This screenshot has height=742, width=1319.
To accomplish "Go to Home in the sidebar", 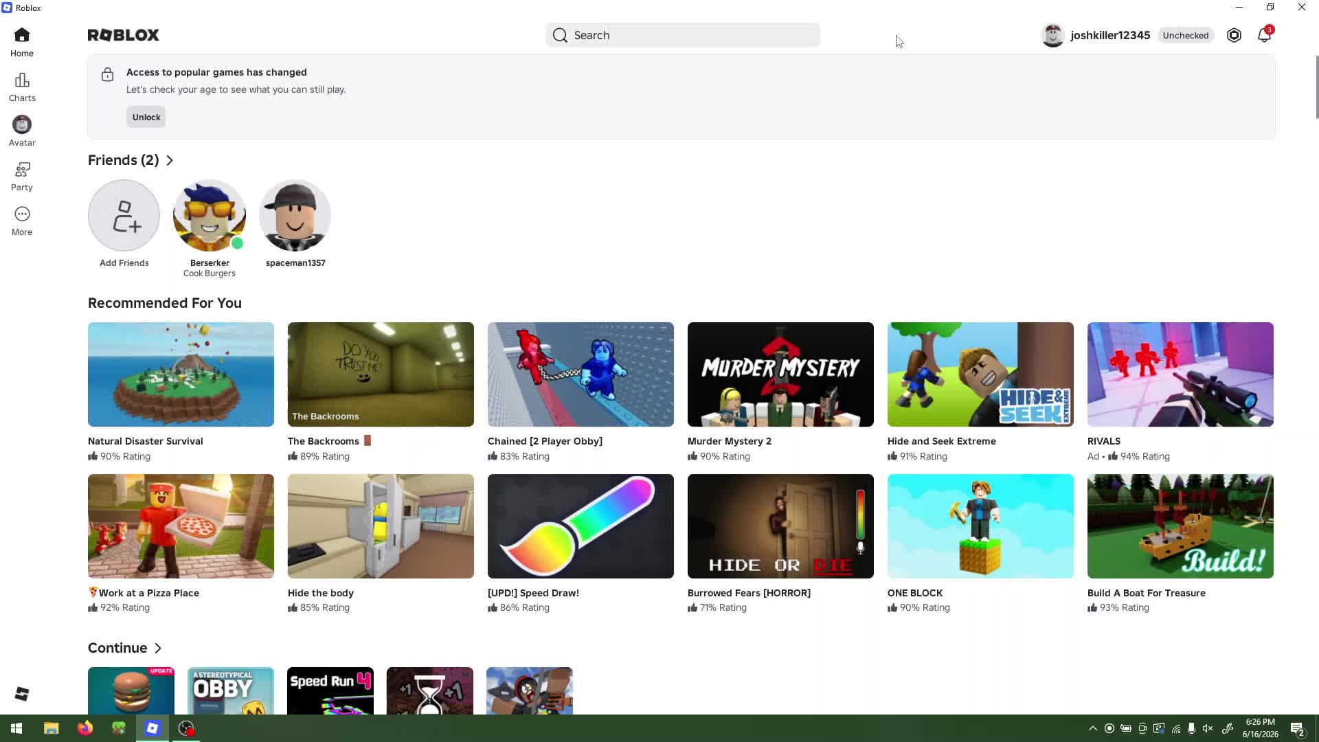I will pos(22,42).
